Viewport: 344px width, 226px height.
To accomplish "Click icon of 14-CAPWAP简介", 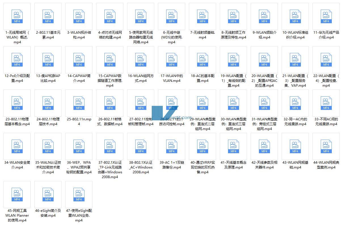I will [x=79, y=60].
